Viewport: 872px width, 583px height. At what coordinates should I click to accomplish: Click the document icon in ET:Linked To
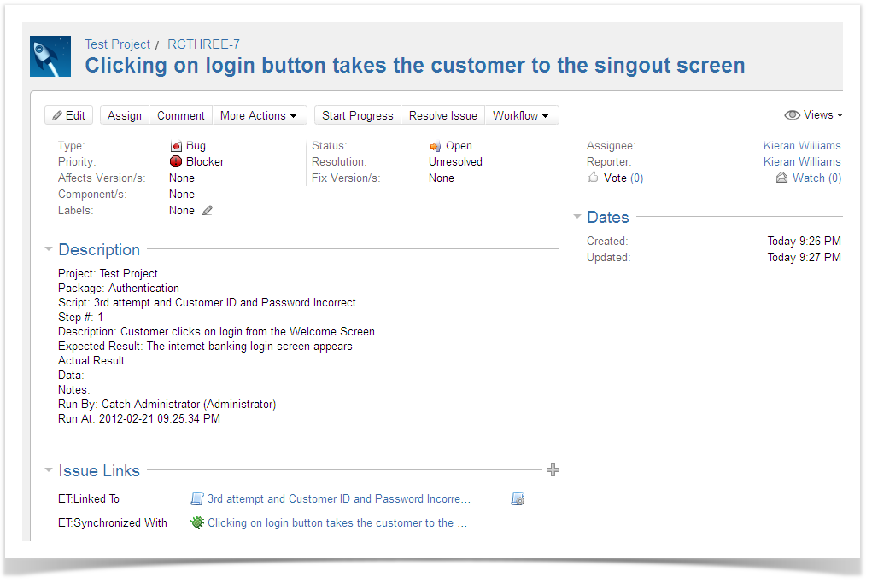tap(197, 499)
